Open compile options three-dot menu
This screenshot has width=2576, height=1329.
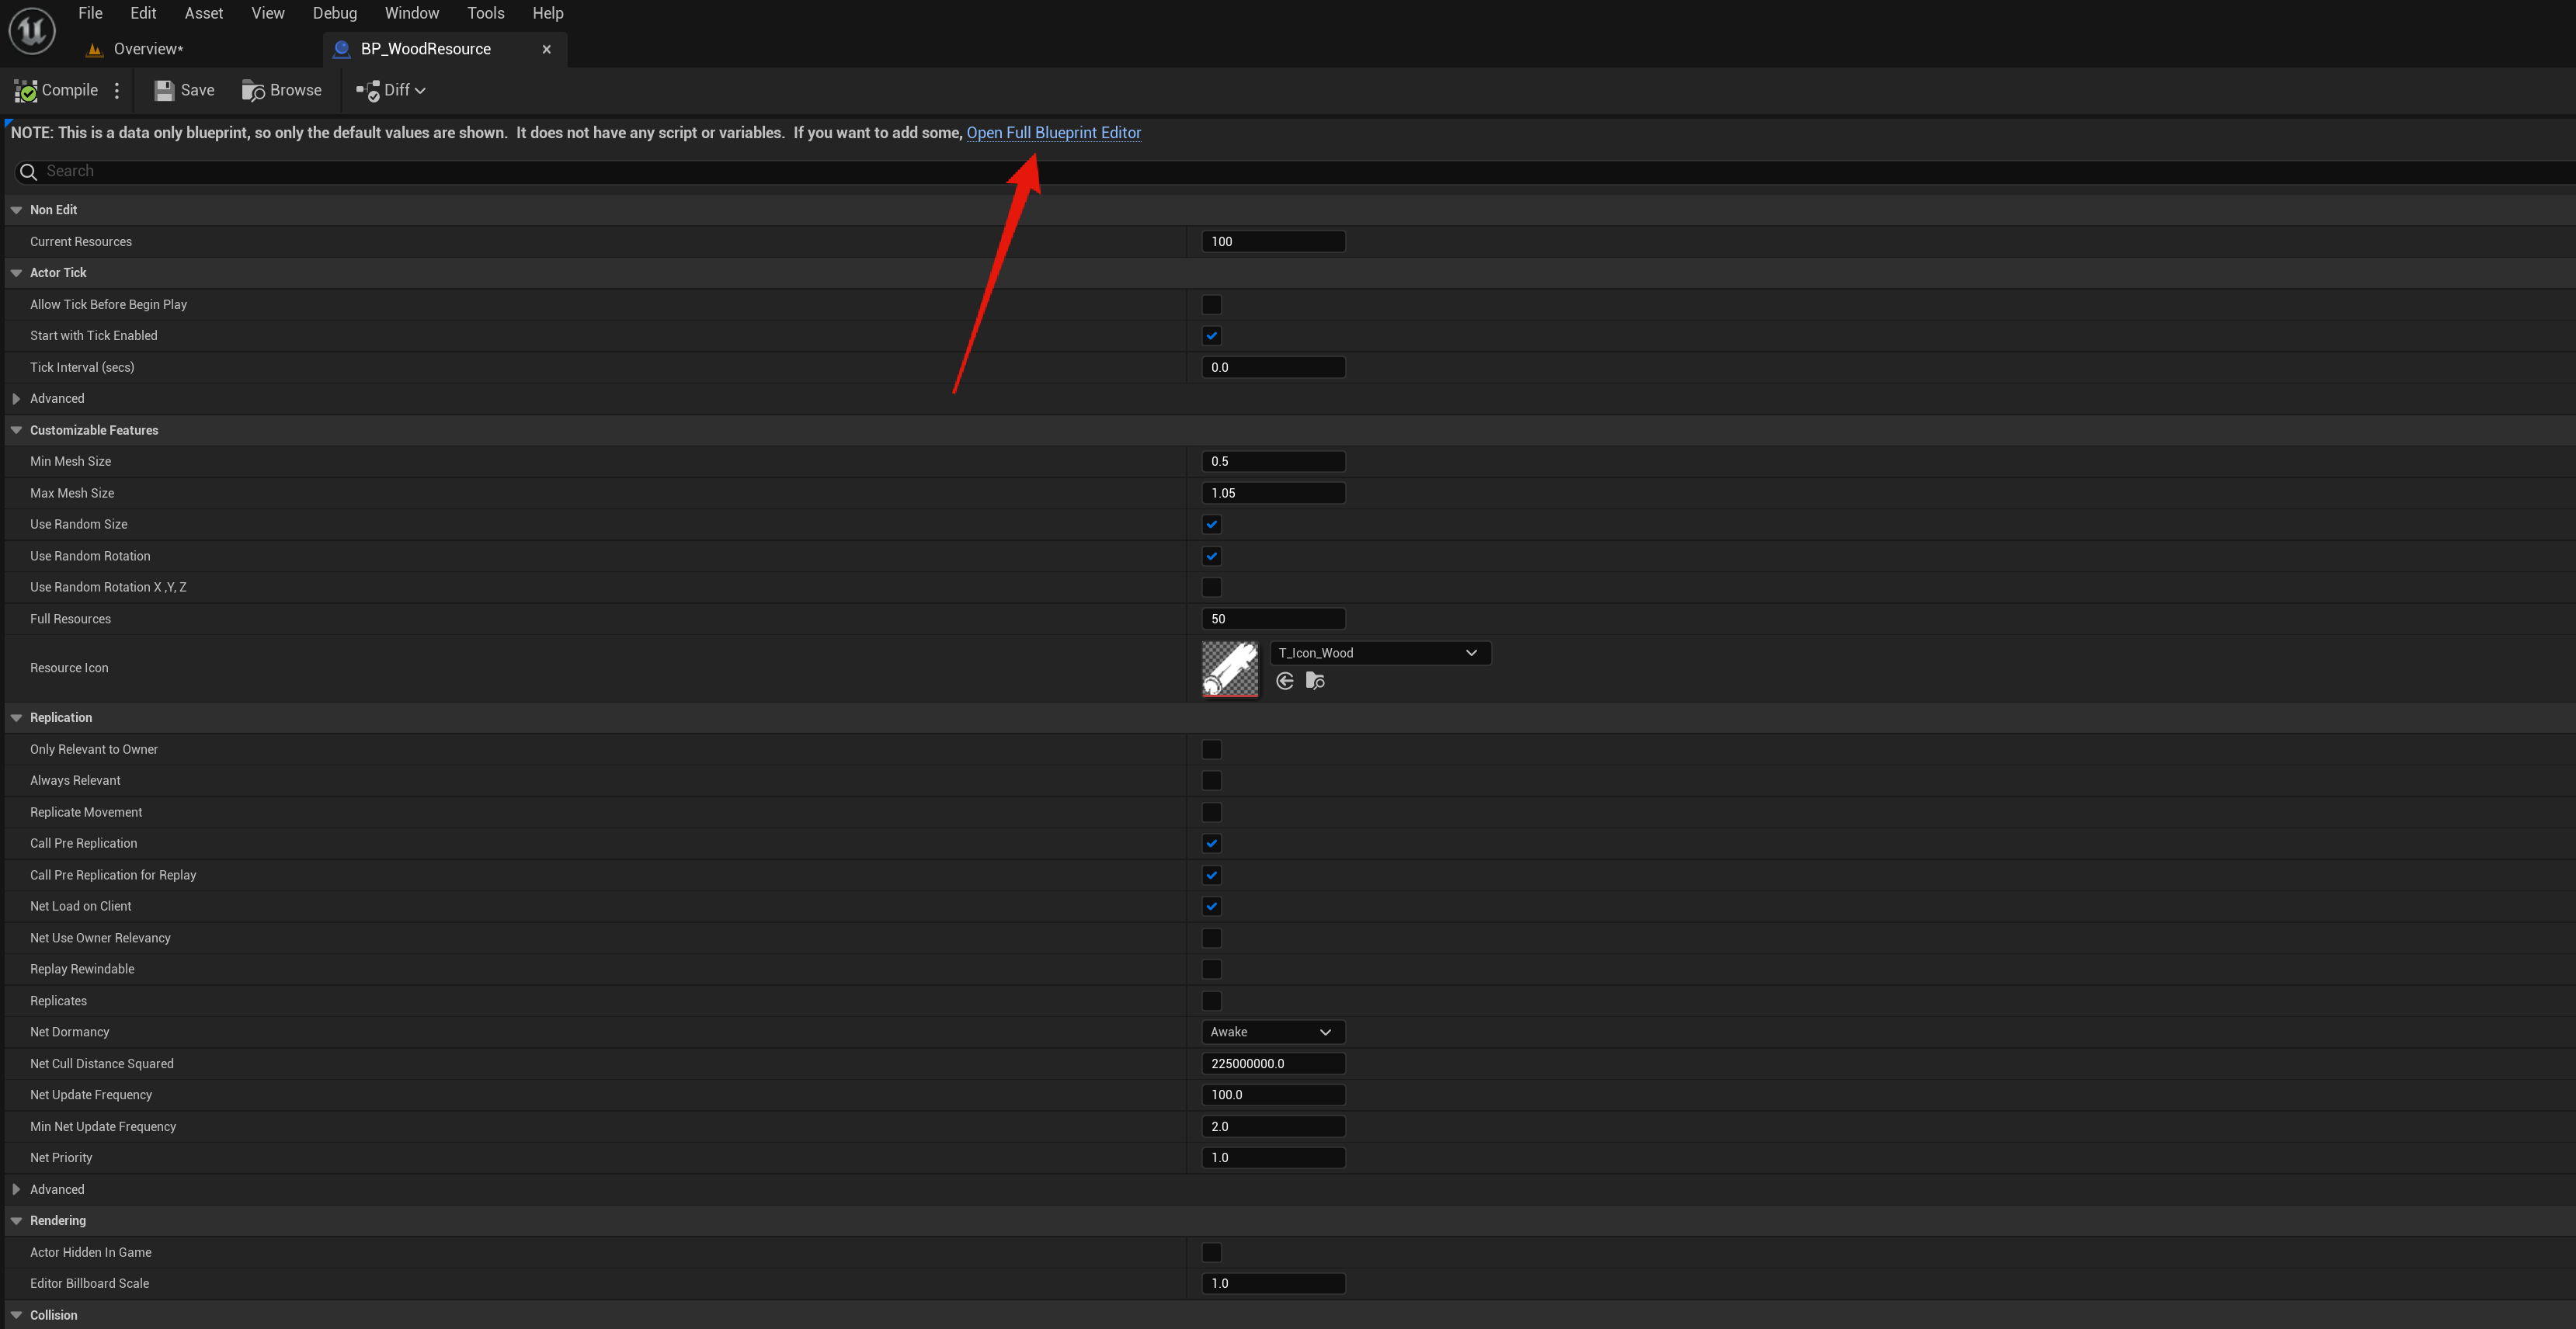[117, 91]
